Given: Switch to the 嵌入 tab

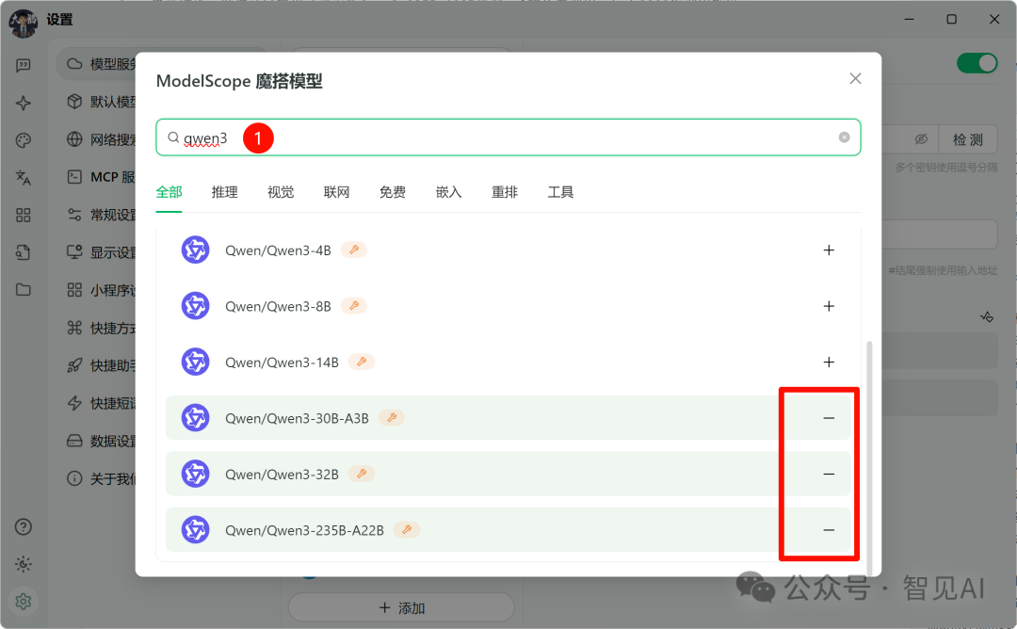Looking at the screenshot, I should (x=448, y=192).
